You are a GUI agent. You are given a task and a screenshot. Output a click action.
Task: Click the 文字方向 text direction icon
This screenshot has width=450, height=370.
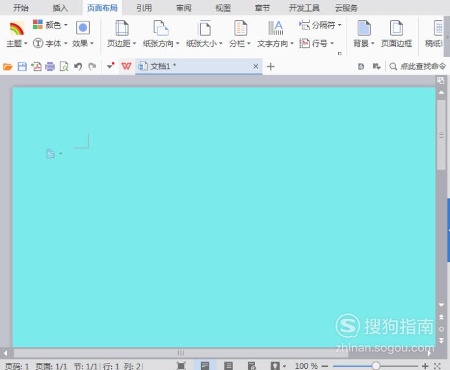click(276, 28)
